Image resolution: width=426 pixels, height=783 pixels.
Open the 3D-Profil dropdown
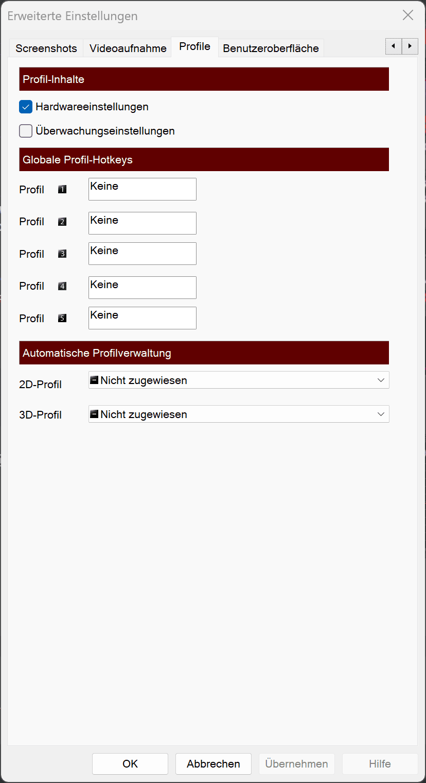click(239, 414)
